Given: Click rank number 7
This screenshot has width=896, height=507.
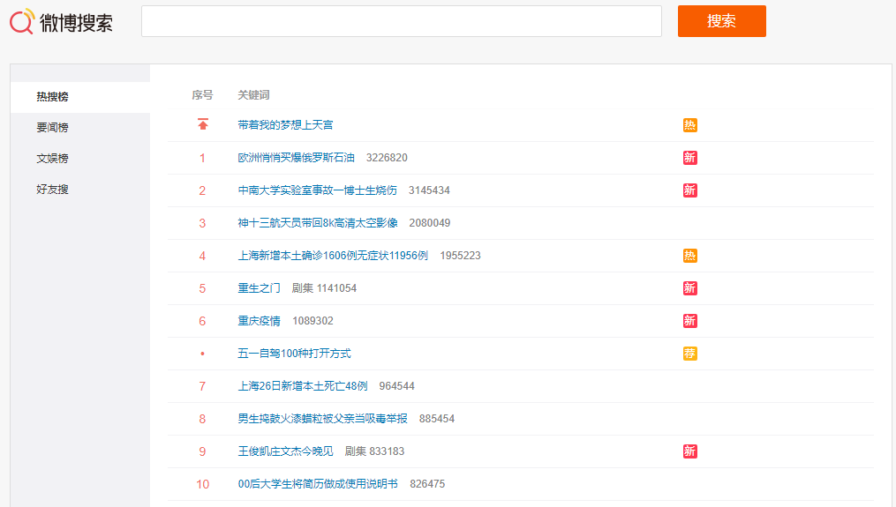Looking at the screenshot, I should click(x=202, y=386).
